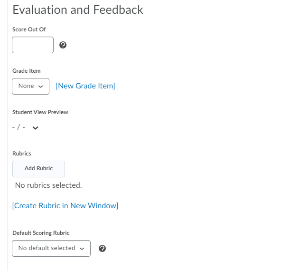Click the Evaluation and Feedback heading
Screen dimensions: 282x271
tap(78, 10)
